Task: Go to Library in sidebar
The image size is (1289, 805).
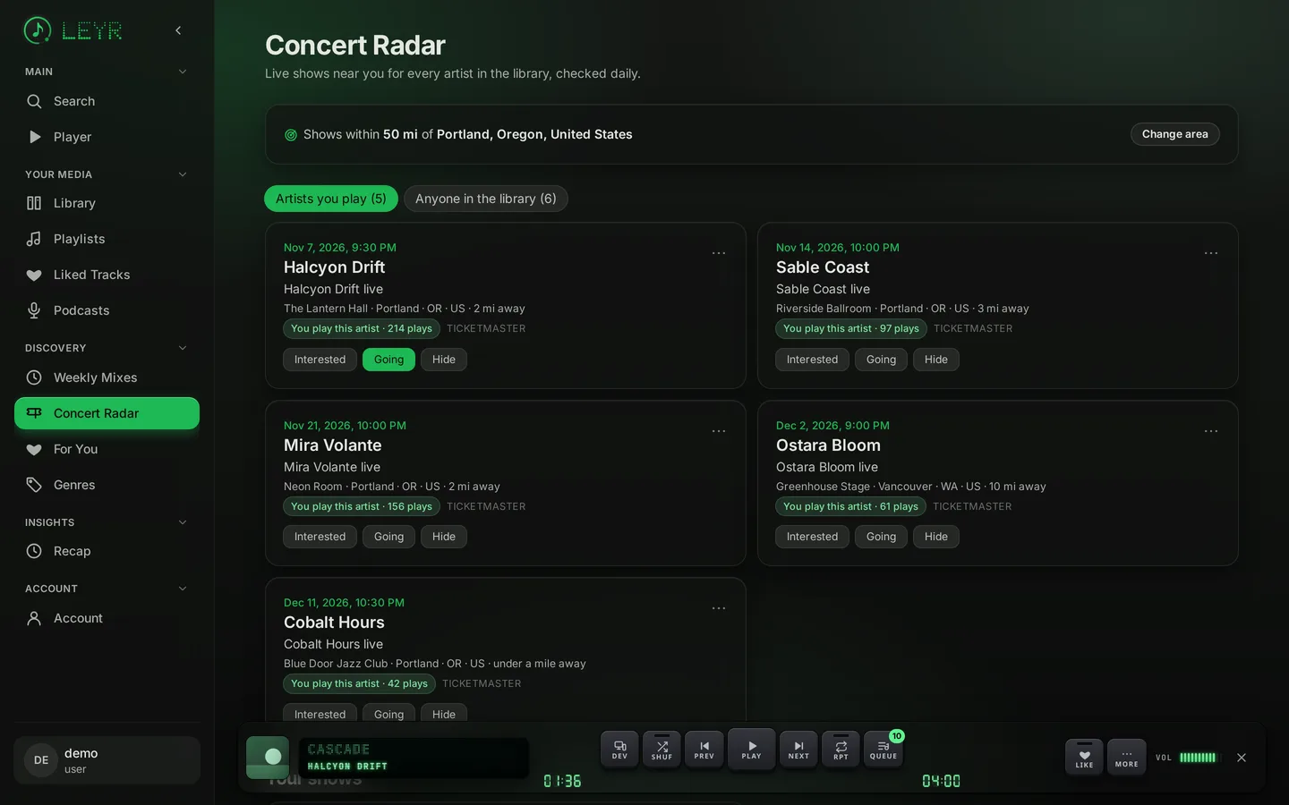Action: click(x=107, y=203)
